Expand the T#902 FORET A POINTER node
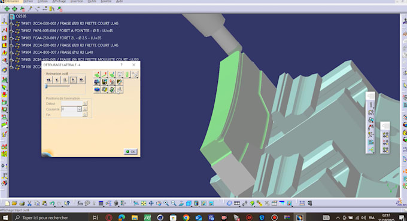Screen dimensions: 407x221 [11, 31]
